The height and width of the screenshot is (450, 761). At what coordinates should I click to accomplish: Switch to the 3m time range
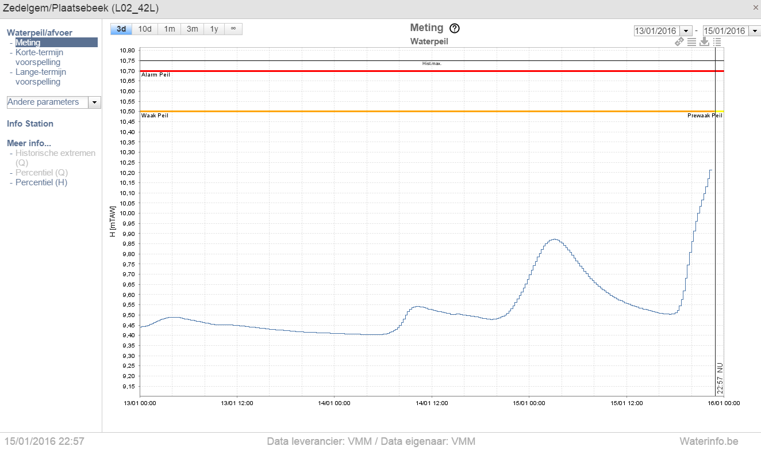point(193,29)
